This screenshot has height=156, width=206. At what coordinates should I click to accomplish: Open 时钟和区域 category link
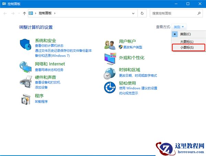point(129,70)
